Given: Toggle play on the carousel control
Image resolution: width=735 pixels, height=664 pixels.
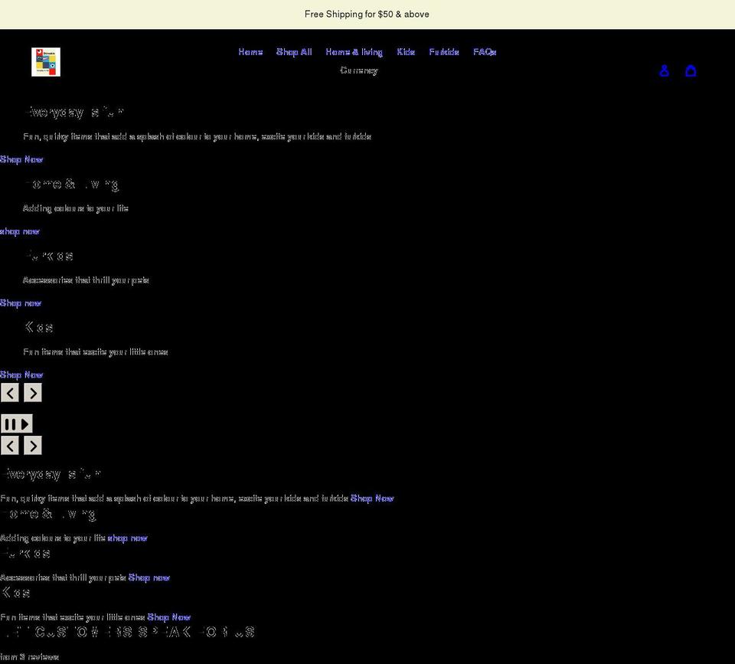Looking at the screenshot, I should coord(17,423).
